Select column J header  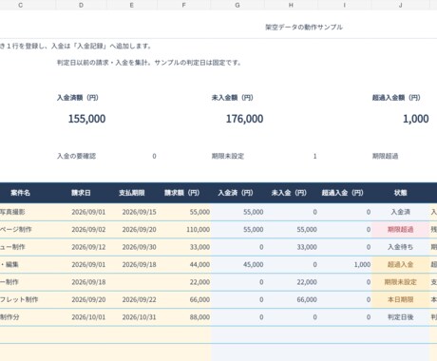point(400,5)
